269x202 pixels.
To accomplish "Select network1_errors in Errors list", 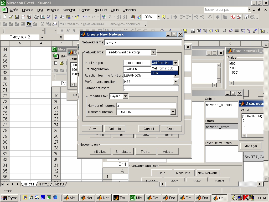I will click(x=221, y=127).
